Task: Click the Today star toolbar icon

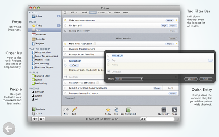Action: 108,110
